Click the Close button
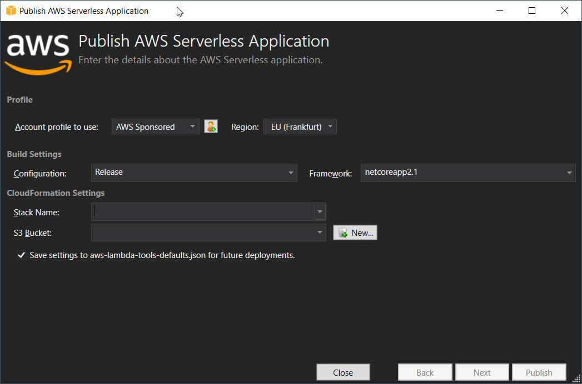The image size is (582, 384). click(342, 372)
